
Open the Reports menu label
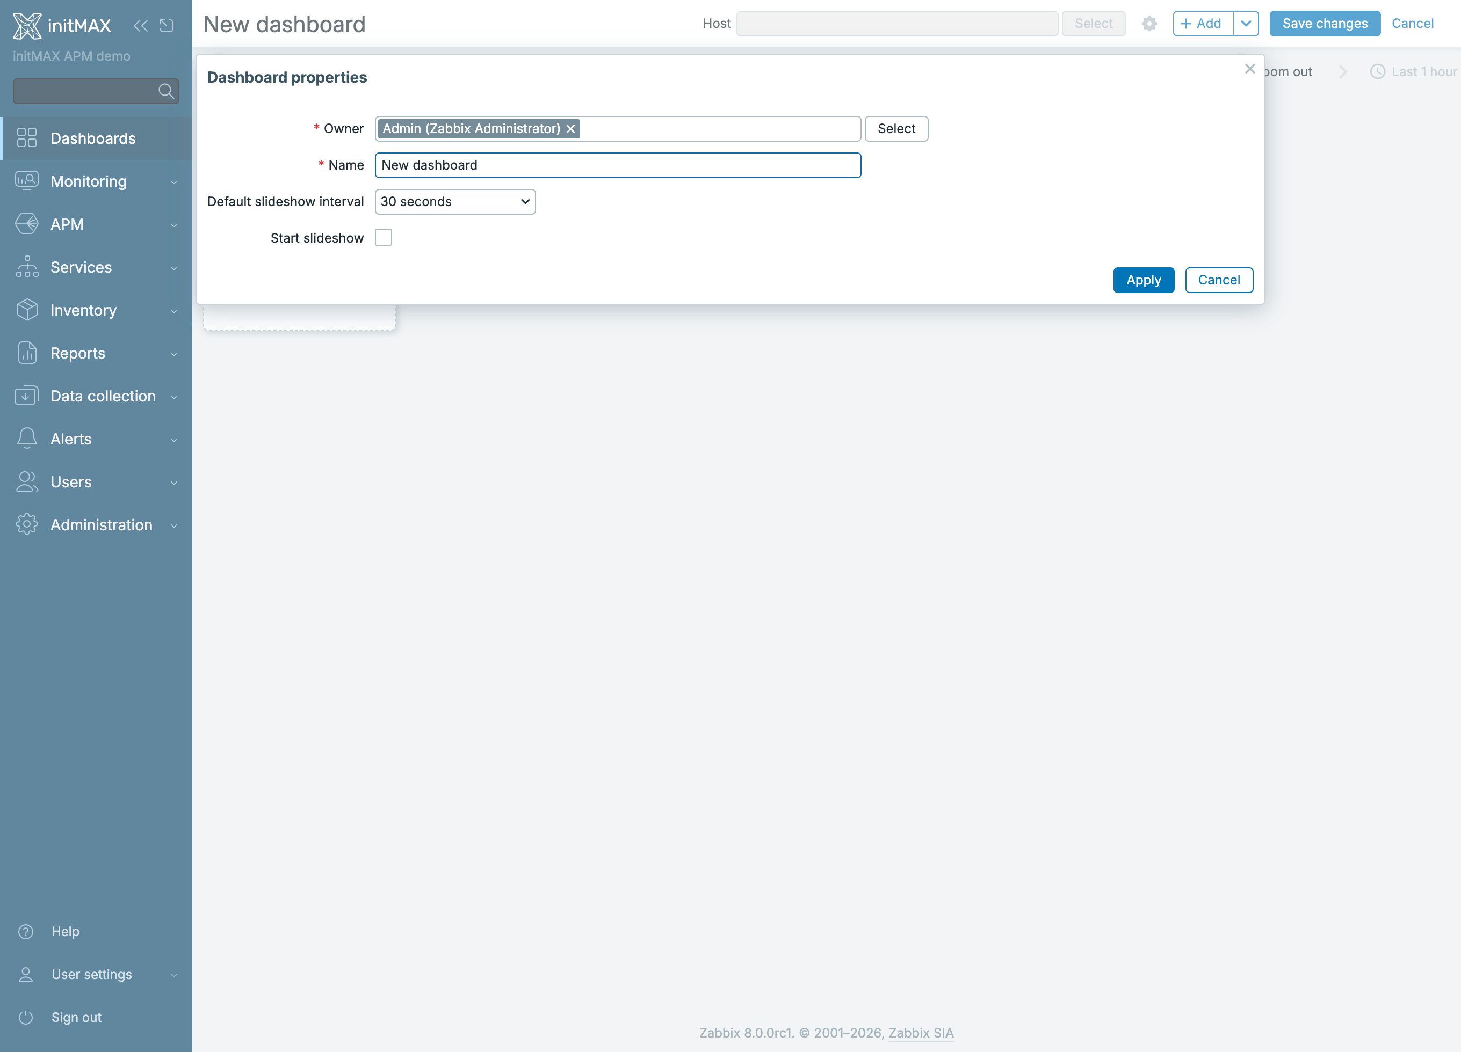(78, 353)
